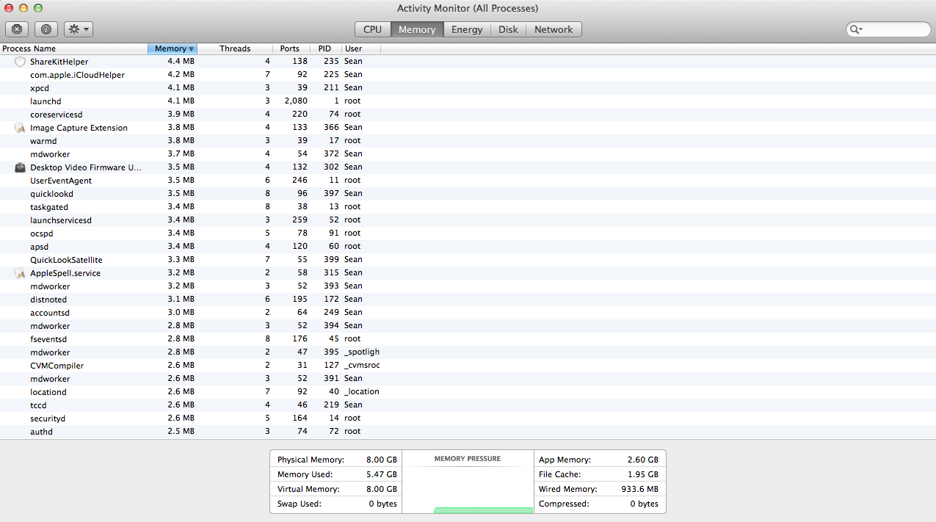Click the mdworker owned by _spotligh
936x522 pixels.
click(468, 352)
